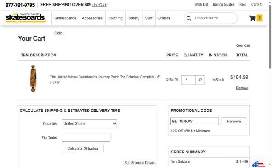272x167 pixels.
Task: Click the Calculate Shipping button
Action: point(82,148)
